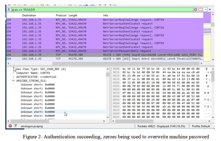
Task: Sort by the Destination column header
Action: click(38, 15)
